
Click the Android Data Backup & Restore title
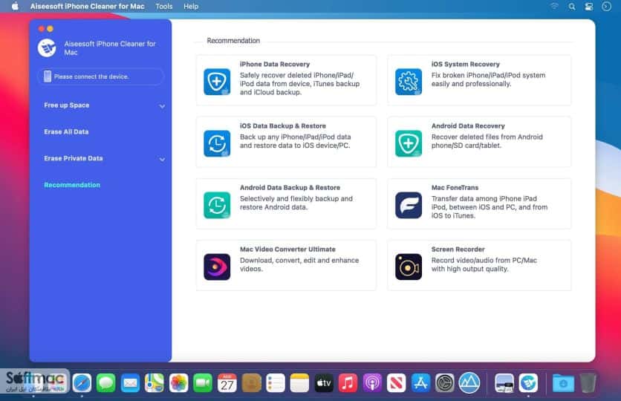click(x=290, y=188)
